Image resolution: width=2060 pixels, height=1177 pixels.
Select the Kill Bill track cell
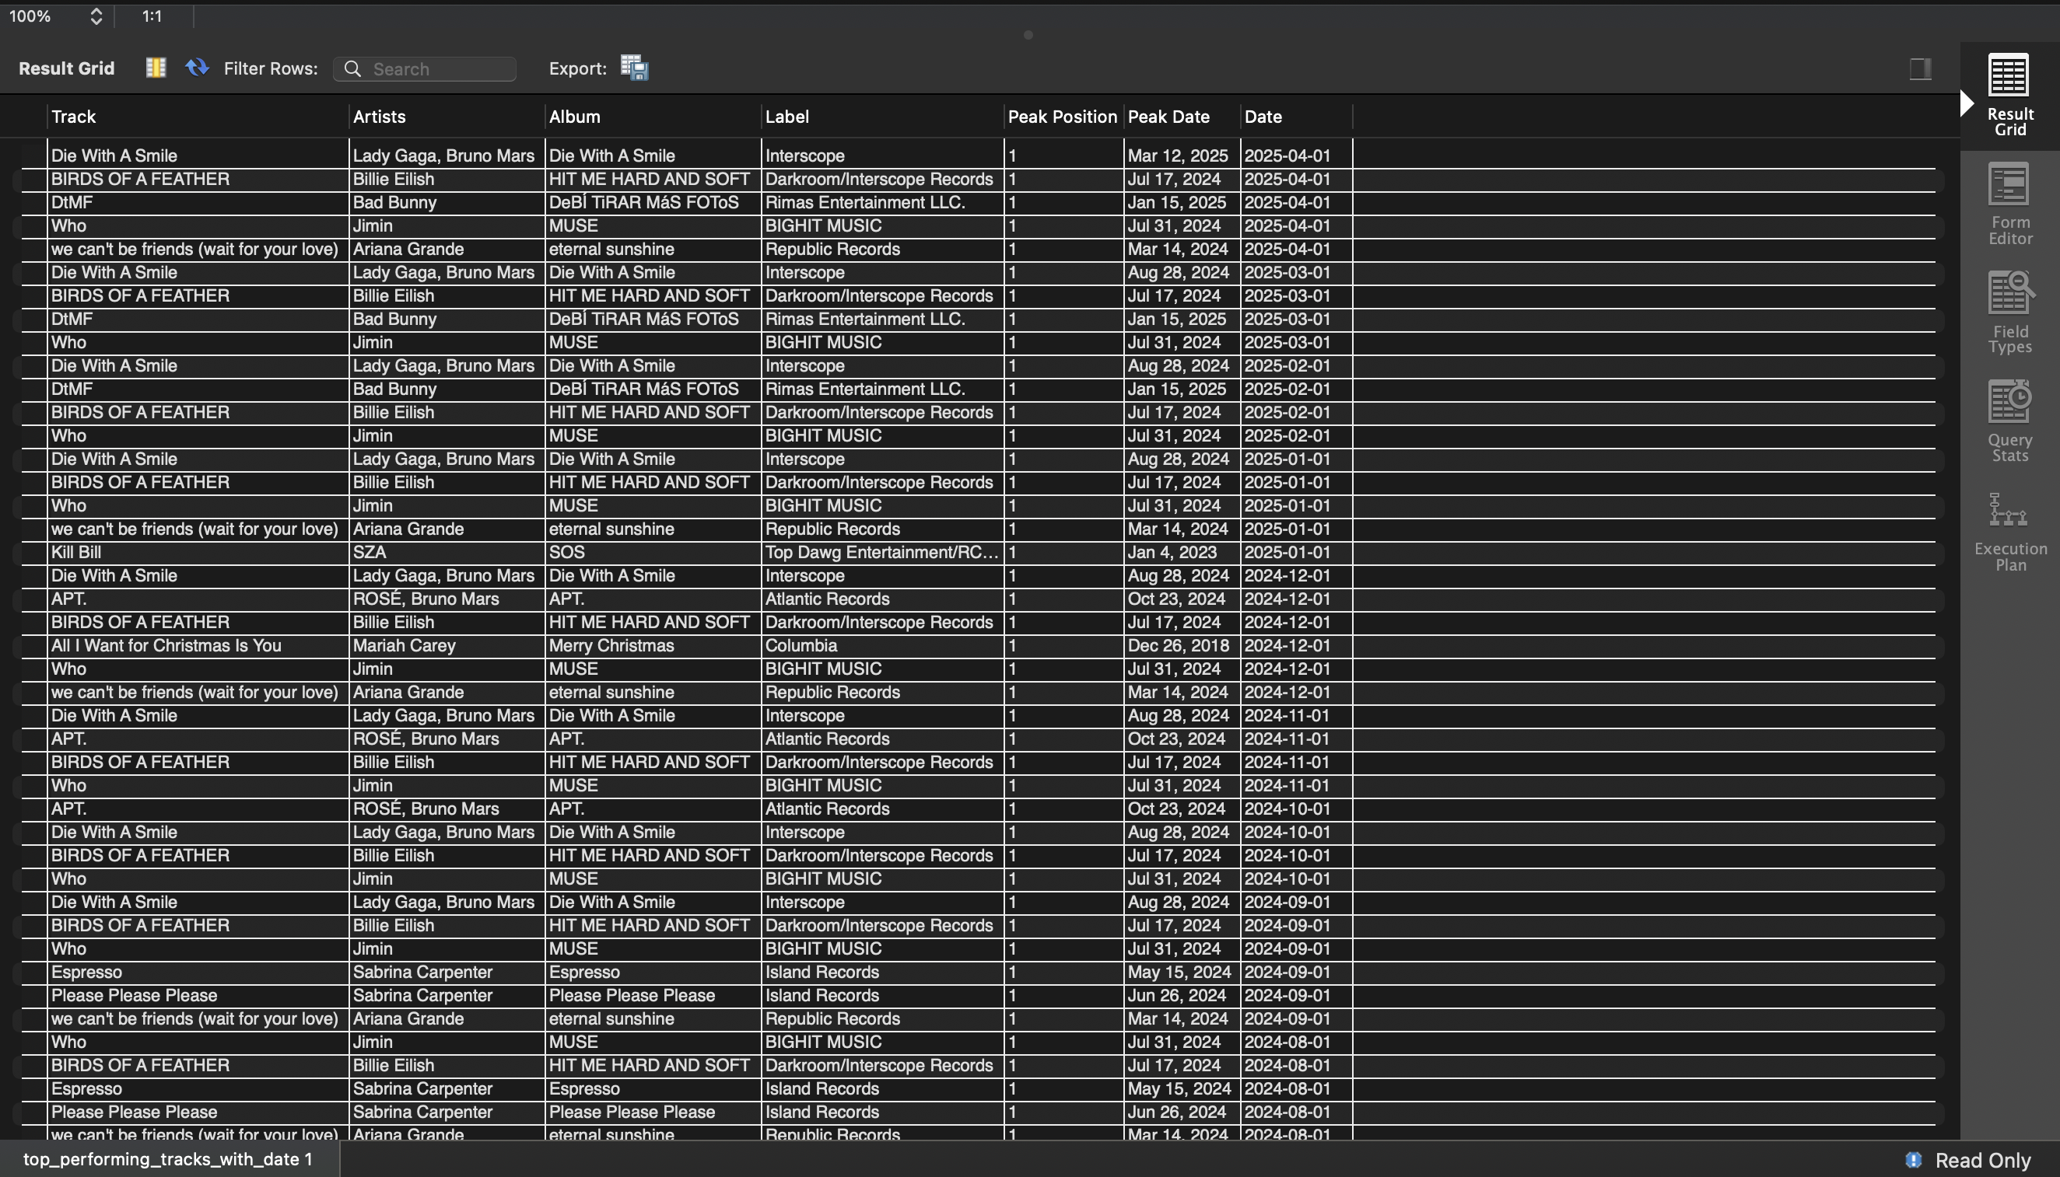(76, 553)
